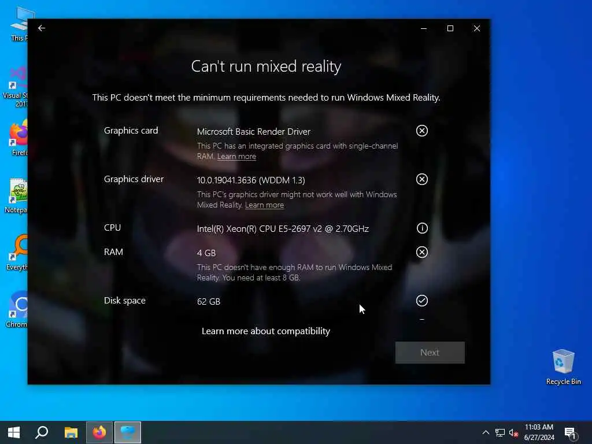Viewport: 592px width, 444px height.
Task: Select the Microsoft Basic Render Driver text
Action: click(254, 132)
